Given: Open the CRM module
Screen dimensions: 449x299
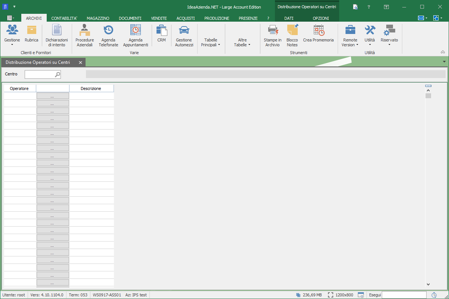Looking at the screenshot, I should pos(161,30).
